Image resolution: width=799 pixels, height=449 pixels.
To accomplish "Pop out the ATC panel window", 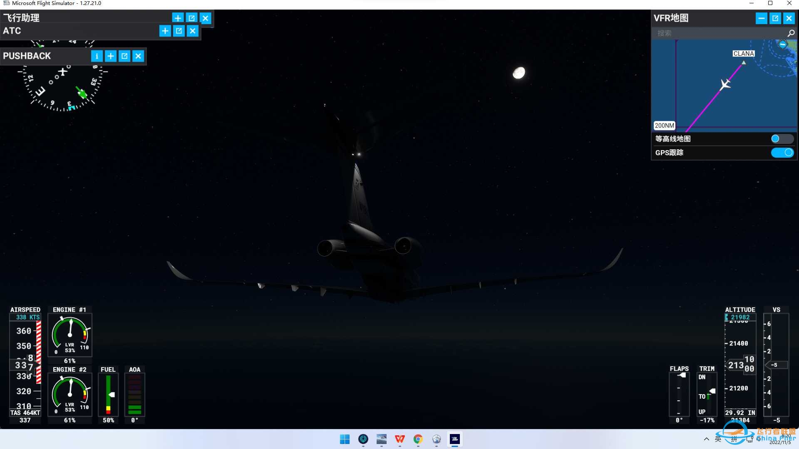I will 179,31.
